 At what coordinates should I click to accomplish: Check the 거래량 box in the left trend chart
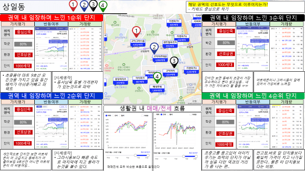(142, 115)
